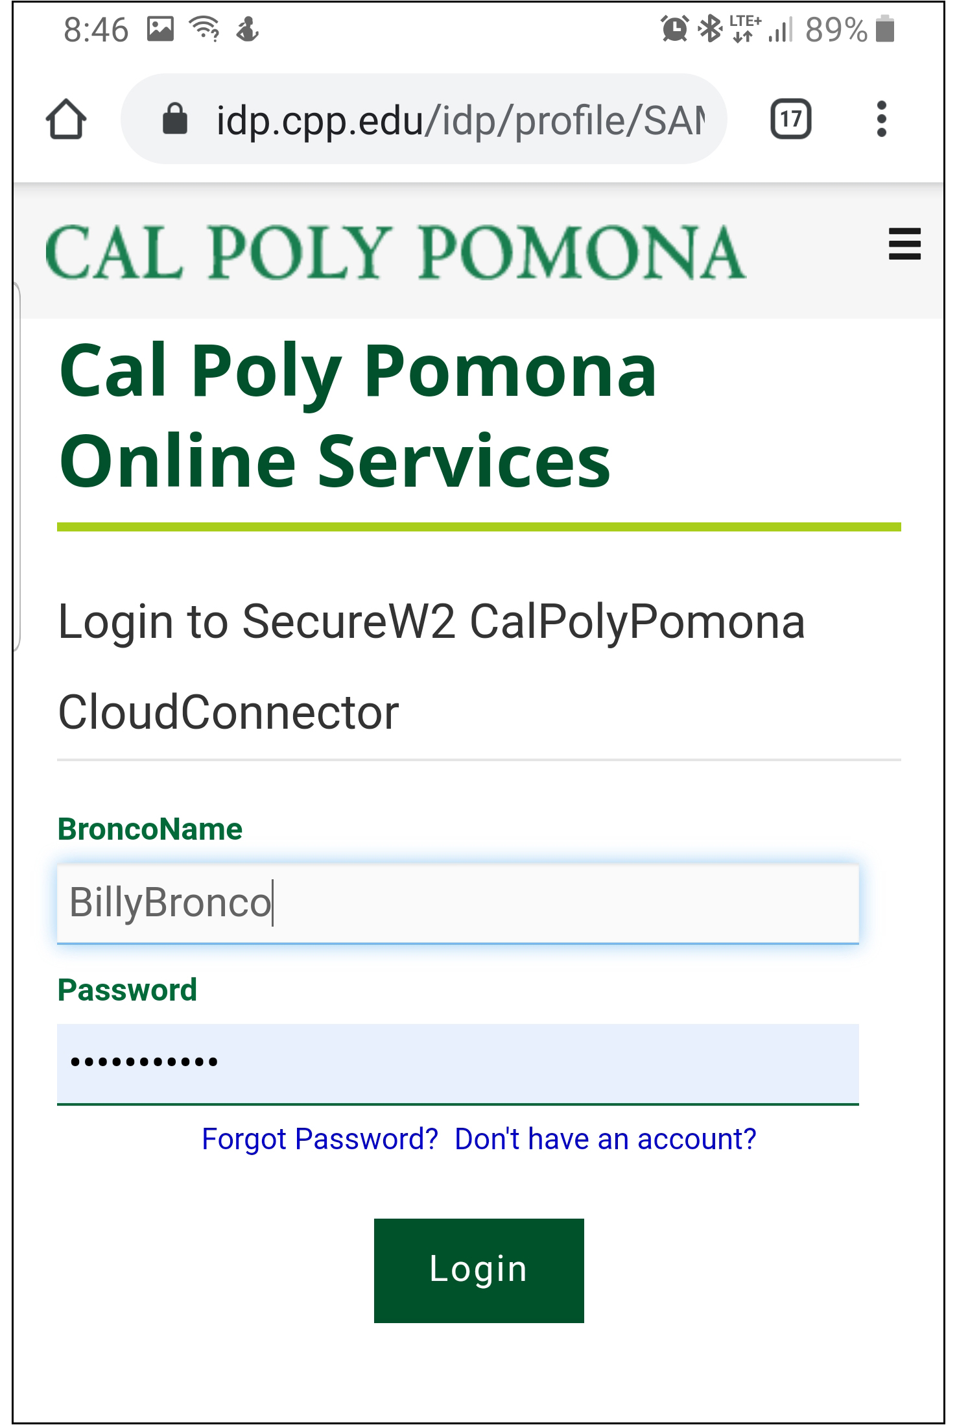The height and width of the screenshot is (1425, 957).
Task: Tap the alarm clock status icon
Action: click(x=674, y=29)
